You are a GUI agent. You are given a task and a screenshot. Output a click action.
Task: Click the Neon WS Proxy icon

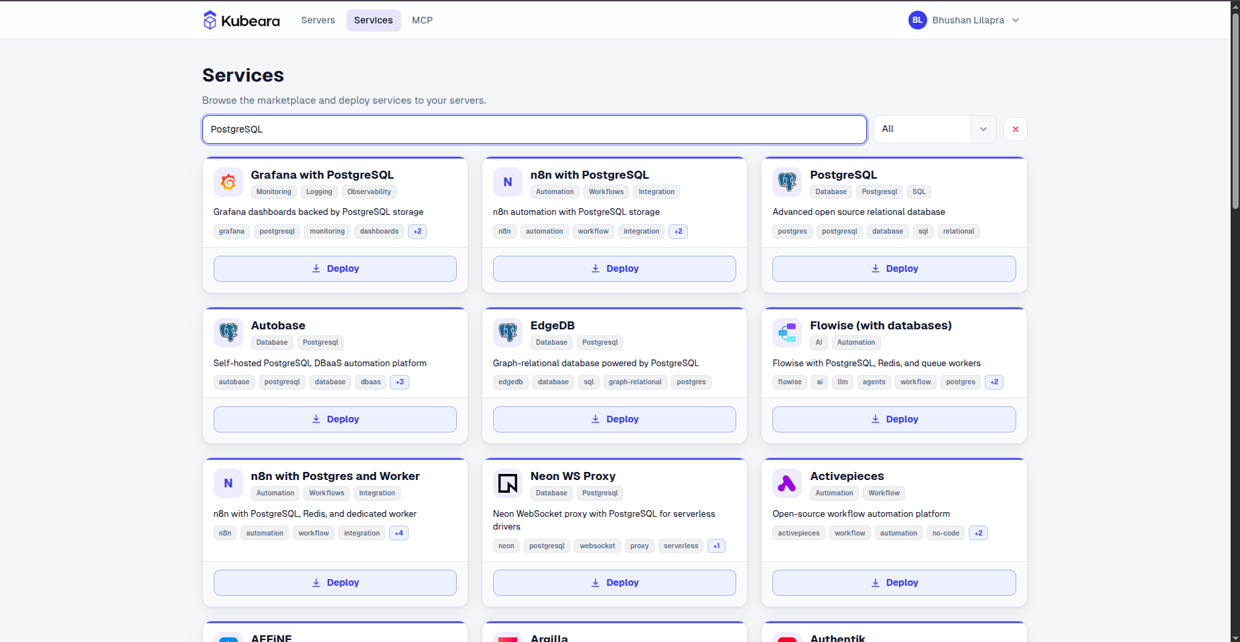[508, 483]
